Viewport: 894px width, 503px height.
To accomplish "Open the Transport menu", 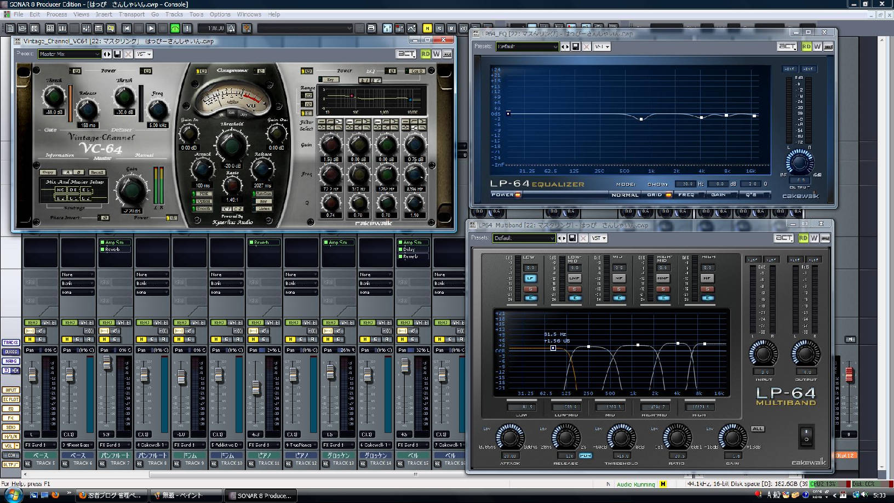I will click(x=131, y=14).
